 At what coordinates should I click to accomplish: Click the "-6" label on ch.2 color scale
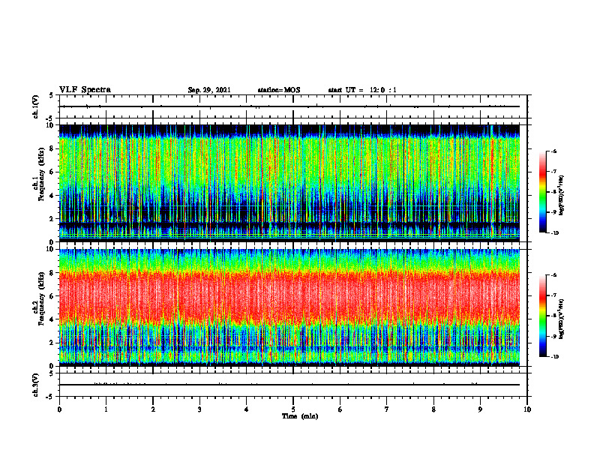pyautogui.click(x=553, y=275)
